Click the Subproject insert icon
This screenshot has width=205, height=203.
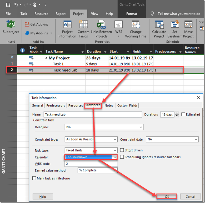[x=11, y=27]
